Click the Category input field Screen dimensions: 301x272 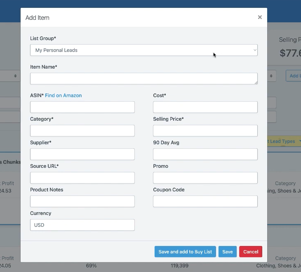click(x=82, y=131)
